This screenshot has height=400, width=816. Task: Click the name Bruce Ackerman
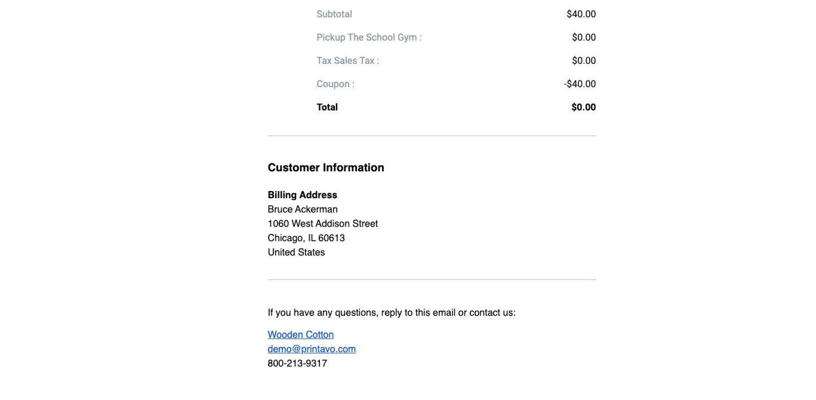click(303, 210)
